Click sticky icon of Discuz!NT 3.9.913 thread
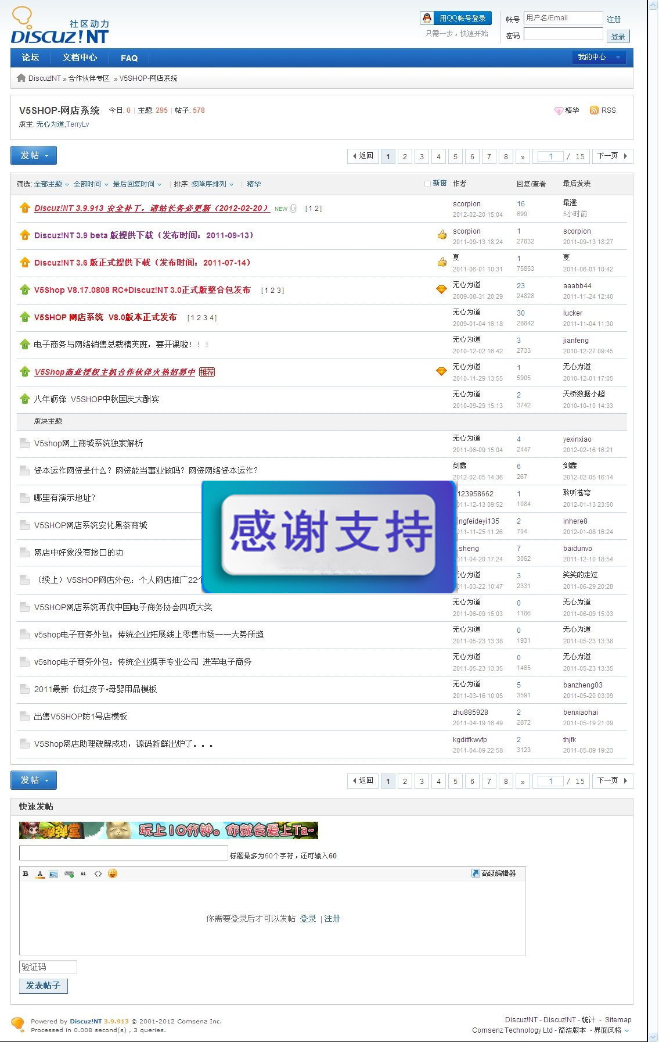This screenshot has width=659, height=1042. (24, 207)
